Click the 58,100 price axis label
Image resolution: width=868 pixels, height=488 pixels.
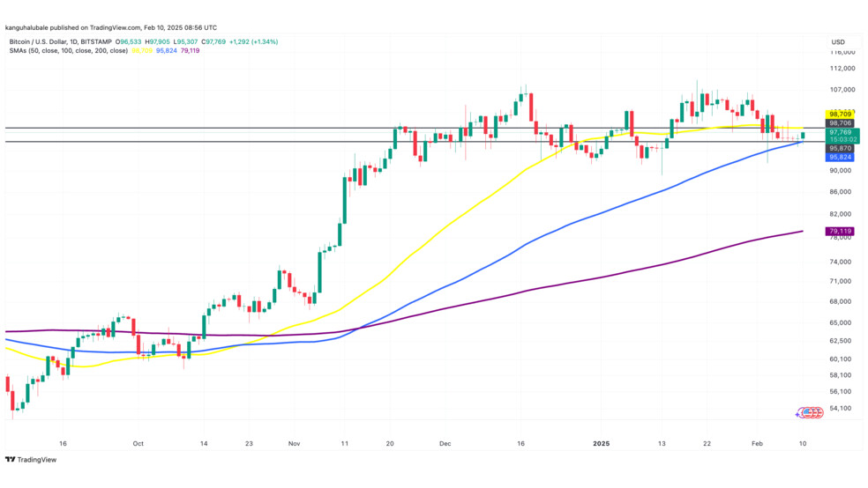[841, 375]
